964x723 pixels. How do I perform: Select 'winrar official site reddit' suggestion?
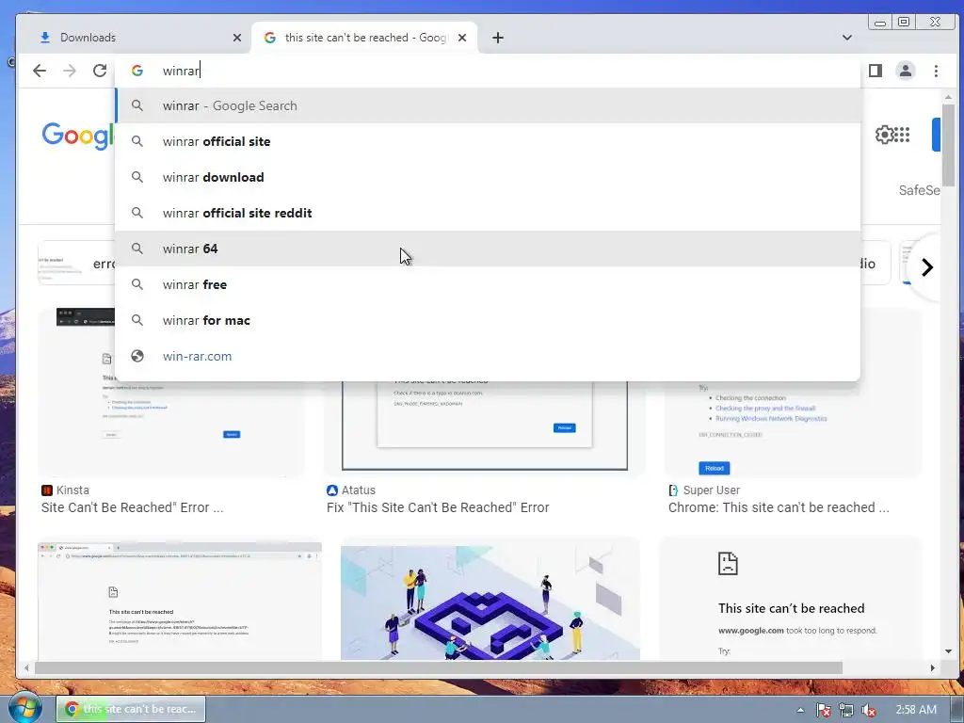click(x=488, y=213)
